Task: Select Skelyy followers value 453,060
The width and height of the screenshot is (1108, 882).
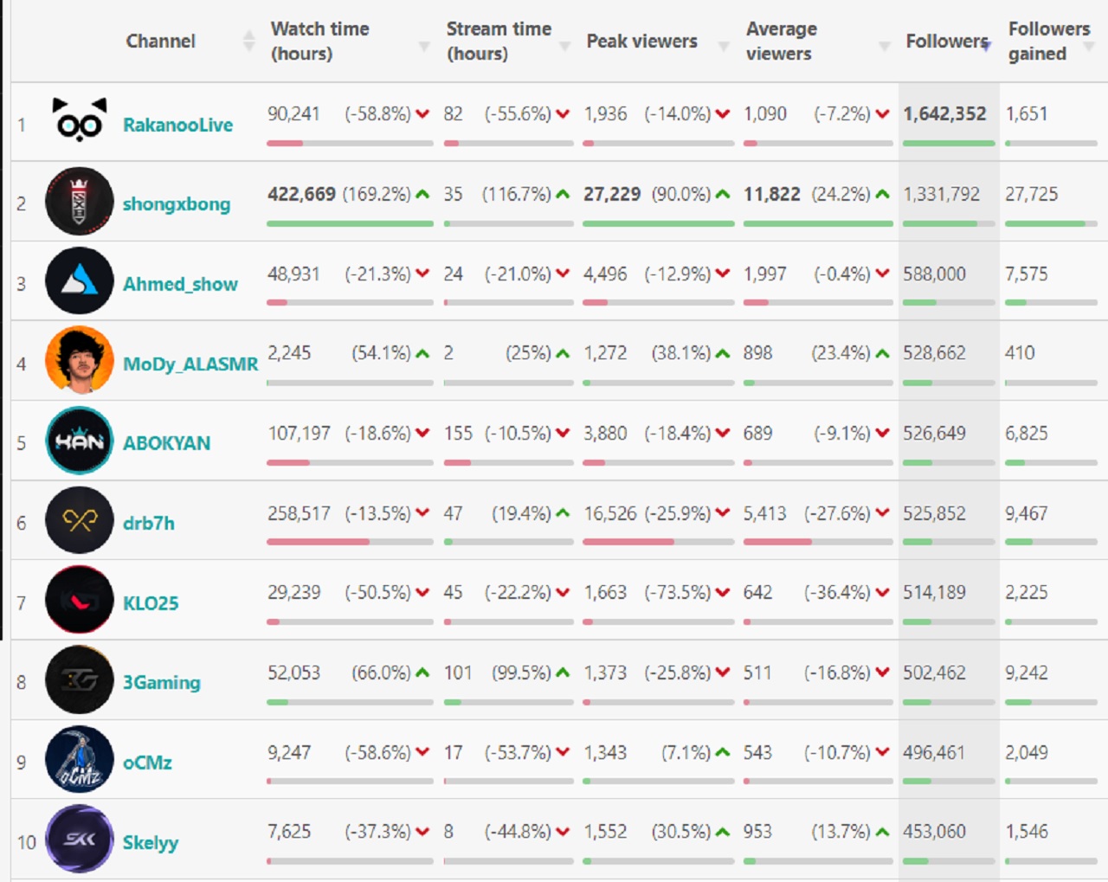Action: pyautogui.click(x=934, y=832)
